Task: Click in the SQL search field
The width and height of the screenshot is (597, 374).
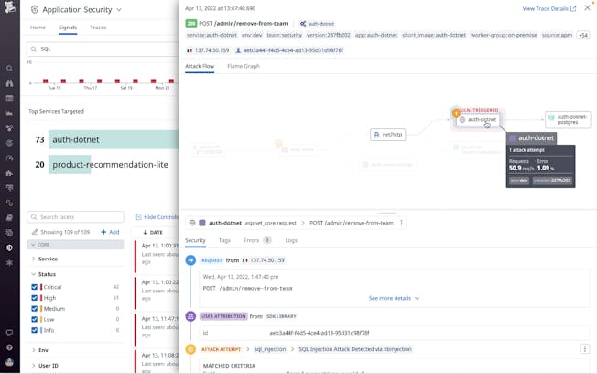Action: pyautogui.click(x=103, y=49)
